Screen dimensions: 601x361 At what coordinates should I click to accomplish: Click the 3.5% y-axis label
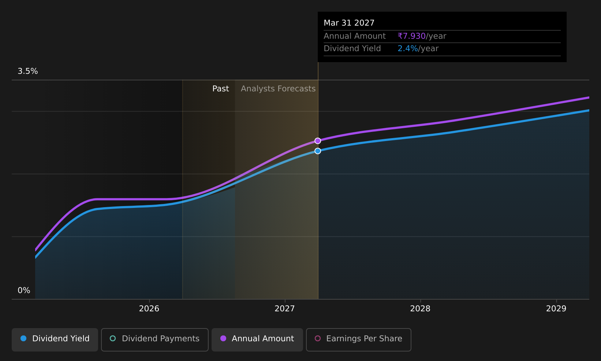(28, 71)
